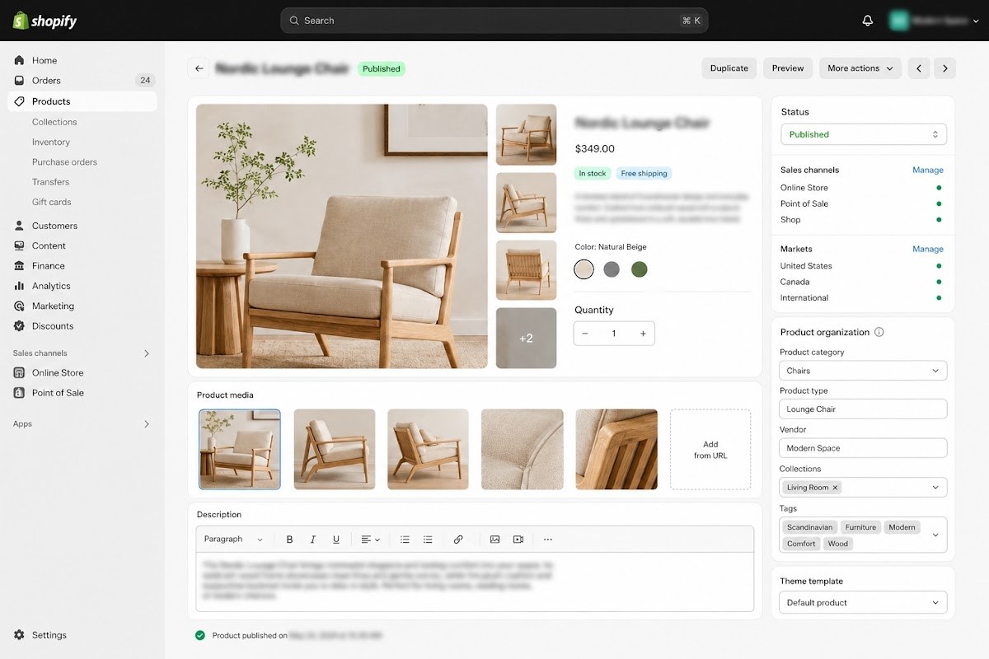Apply italic formatting in description
The width and height of the screenshot is (989, 659).
click(x=312, y=540)
